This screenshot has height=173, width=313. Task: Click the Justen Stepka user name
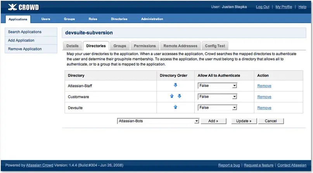pyautogui.click(x=234, y=7)
